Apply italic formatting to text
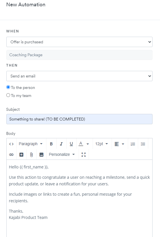The height and width of the screenshot is (237, 160). 61,144
